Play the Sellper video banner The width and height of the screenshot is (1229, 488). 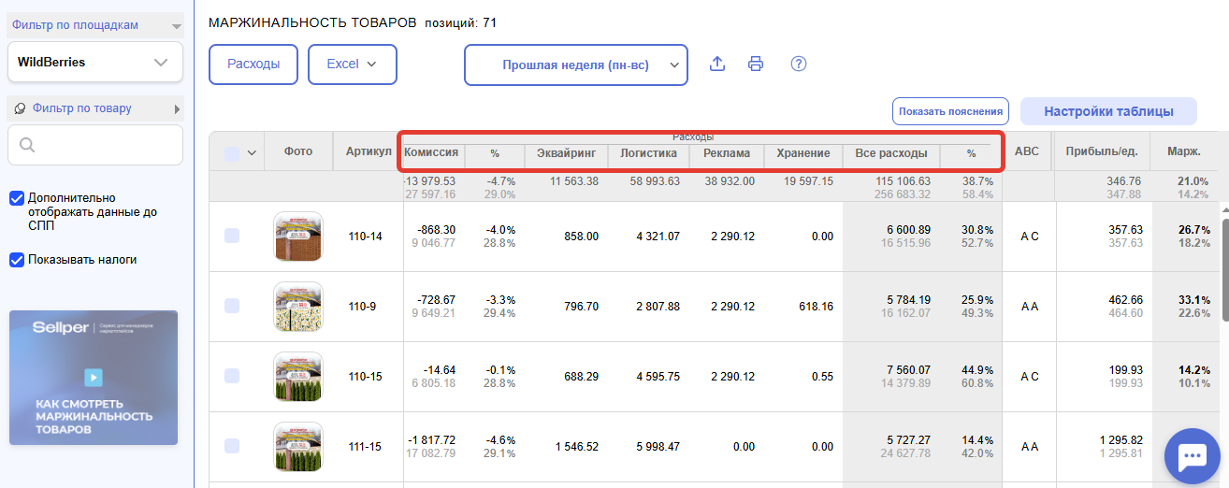[93, 378]
